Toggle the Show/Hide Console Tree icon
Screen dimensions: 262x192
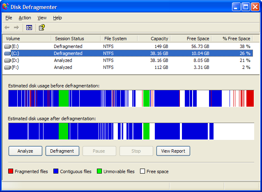click(x=29, y=27)
